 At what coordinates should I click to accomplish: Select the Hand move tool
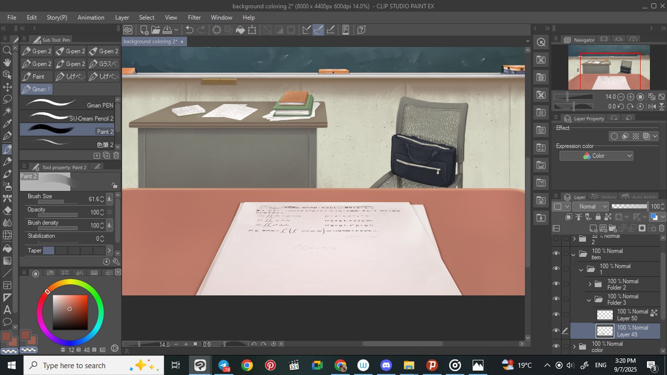tap(7, 62)
